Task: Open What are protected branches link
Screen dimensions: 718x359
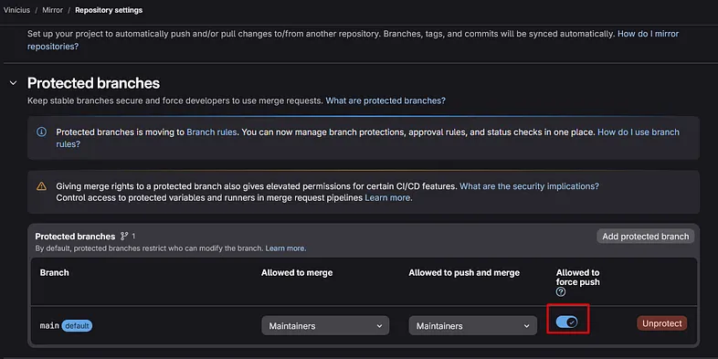Action: point(385,100)
